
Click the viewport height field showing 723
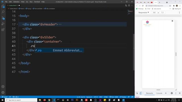pyautogui.click(x=162, y=12)
